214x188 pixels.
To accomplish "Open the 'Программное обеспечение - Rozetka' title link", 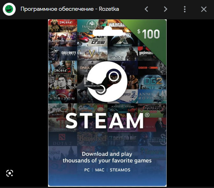I will tap(70, 9).
